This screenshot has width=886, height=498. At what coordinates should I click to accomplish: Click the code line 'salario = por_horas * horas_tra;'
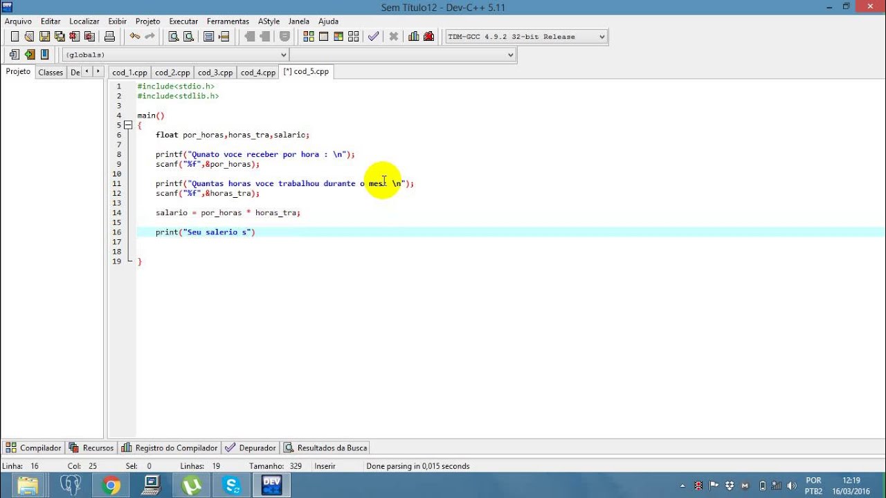click(228, 213)
